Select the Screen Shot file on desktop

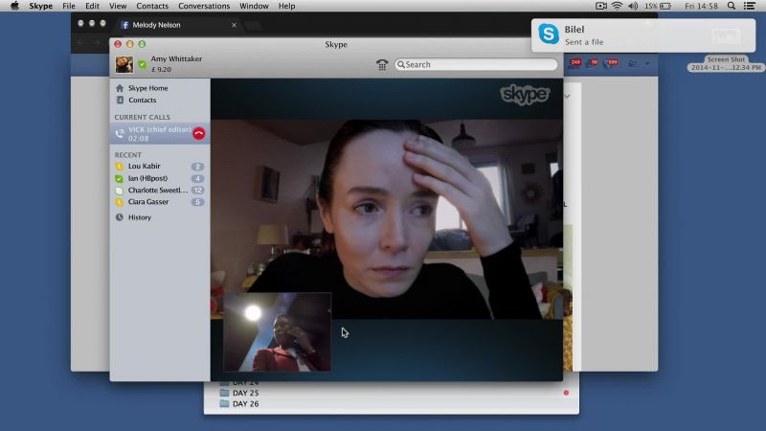click(726, 63)
